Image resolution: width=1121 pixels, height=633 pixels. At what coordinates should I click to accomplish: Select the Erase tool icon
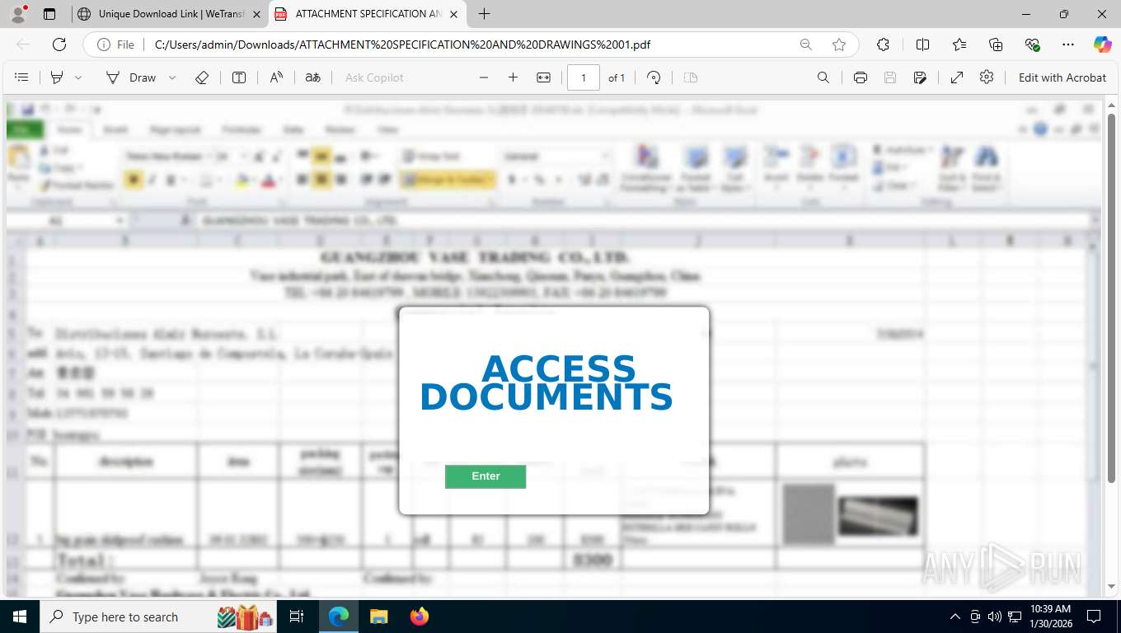[202, 77]
